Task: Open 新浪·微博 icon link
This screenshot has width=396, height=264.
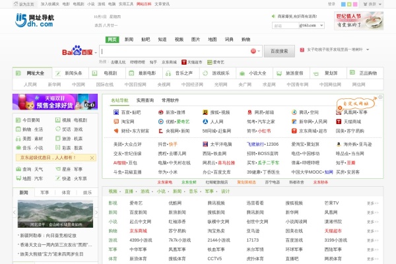Action: pos(160,112)
